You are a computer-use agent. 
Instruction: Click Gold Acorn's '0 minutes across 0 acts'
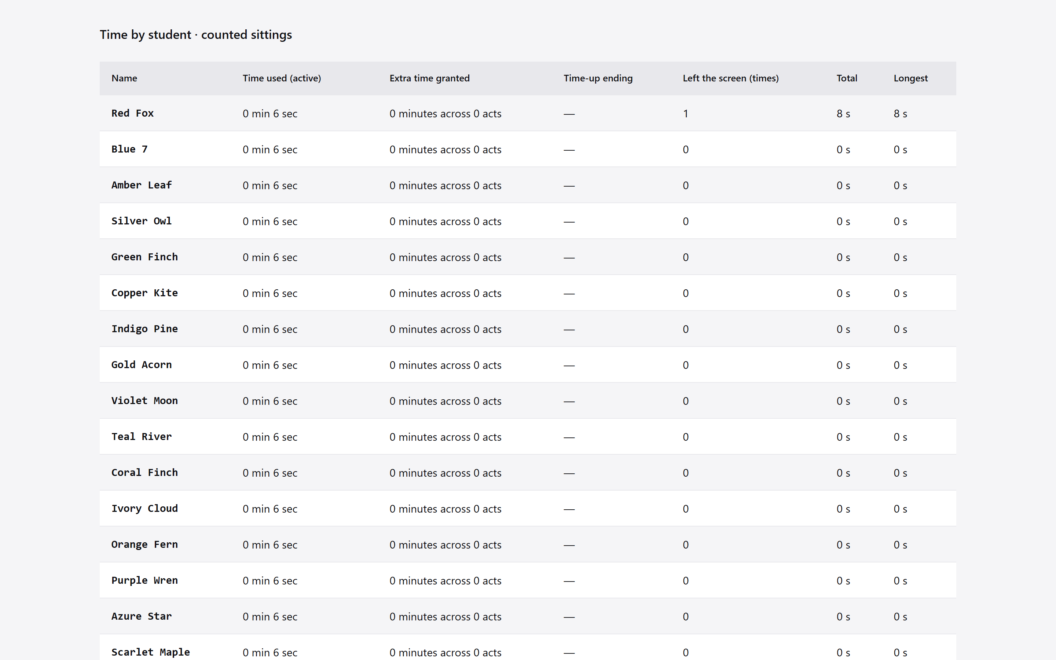pyautogui.click(x=445, y=365)
